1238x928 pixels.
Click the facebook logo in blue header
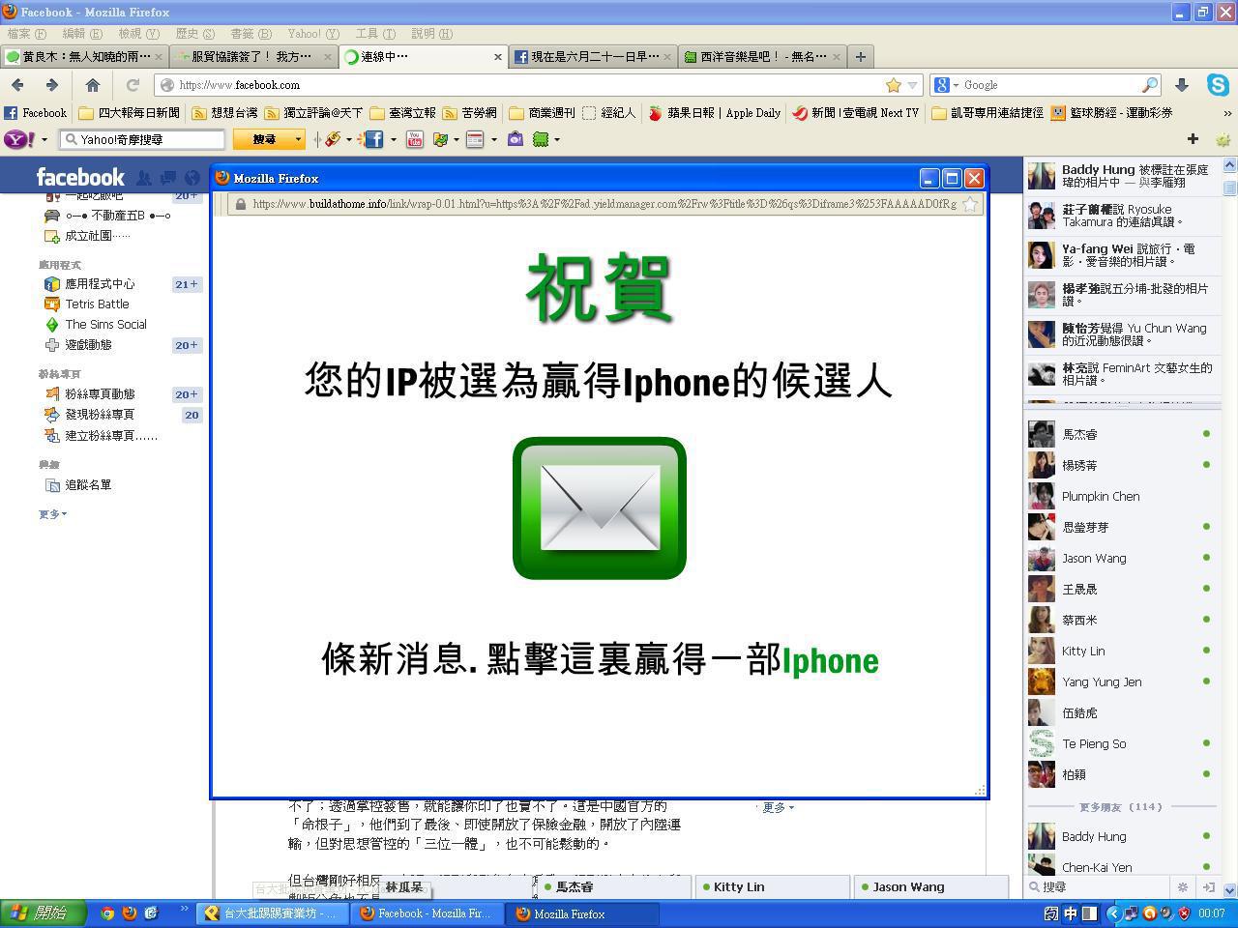pyautogui.click(x=80, y=177)
